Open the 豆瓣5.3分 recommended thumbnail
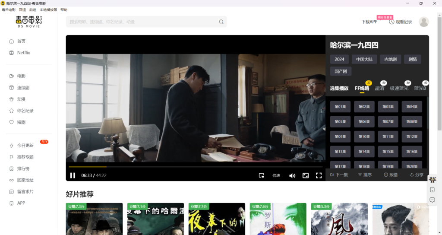The width and height of the screenshot is (442, 235). (339, 219)
